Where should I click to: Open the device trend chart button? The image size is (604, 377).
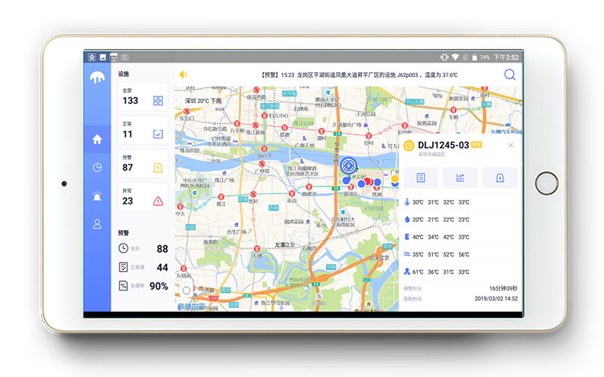tap(460, 178)
